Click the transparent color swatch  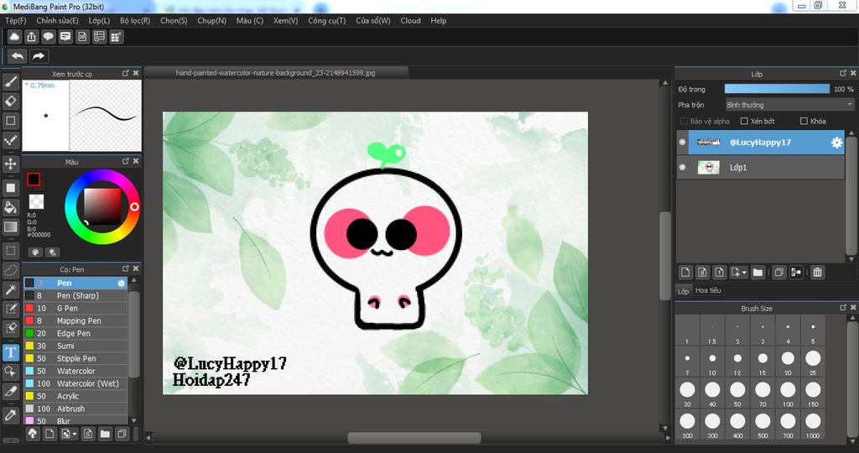(36, 201)
